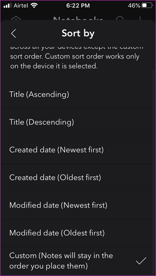Image resolution: width=156 pixels, height=276 pixels.
Task: Tap the Wi-Fi status icon
Action: [34, 6]
